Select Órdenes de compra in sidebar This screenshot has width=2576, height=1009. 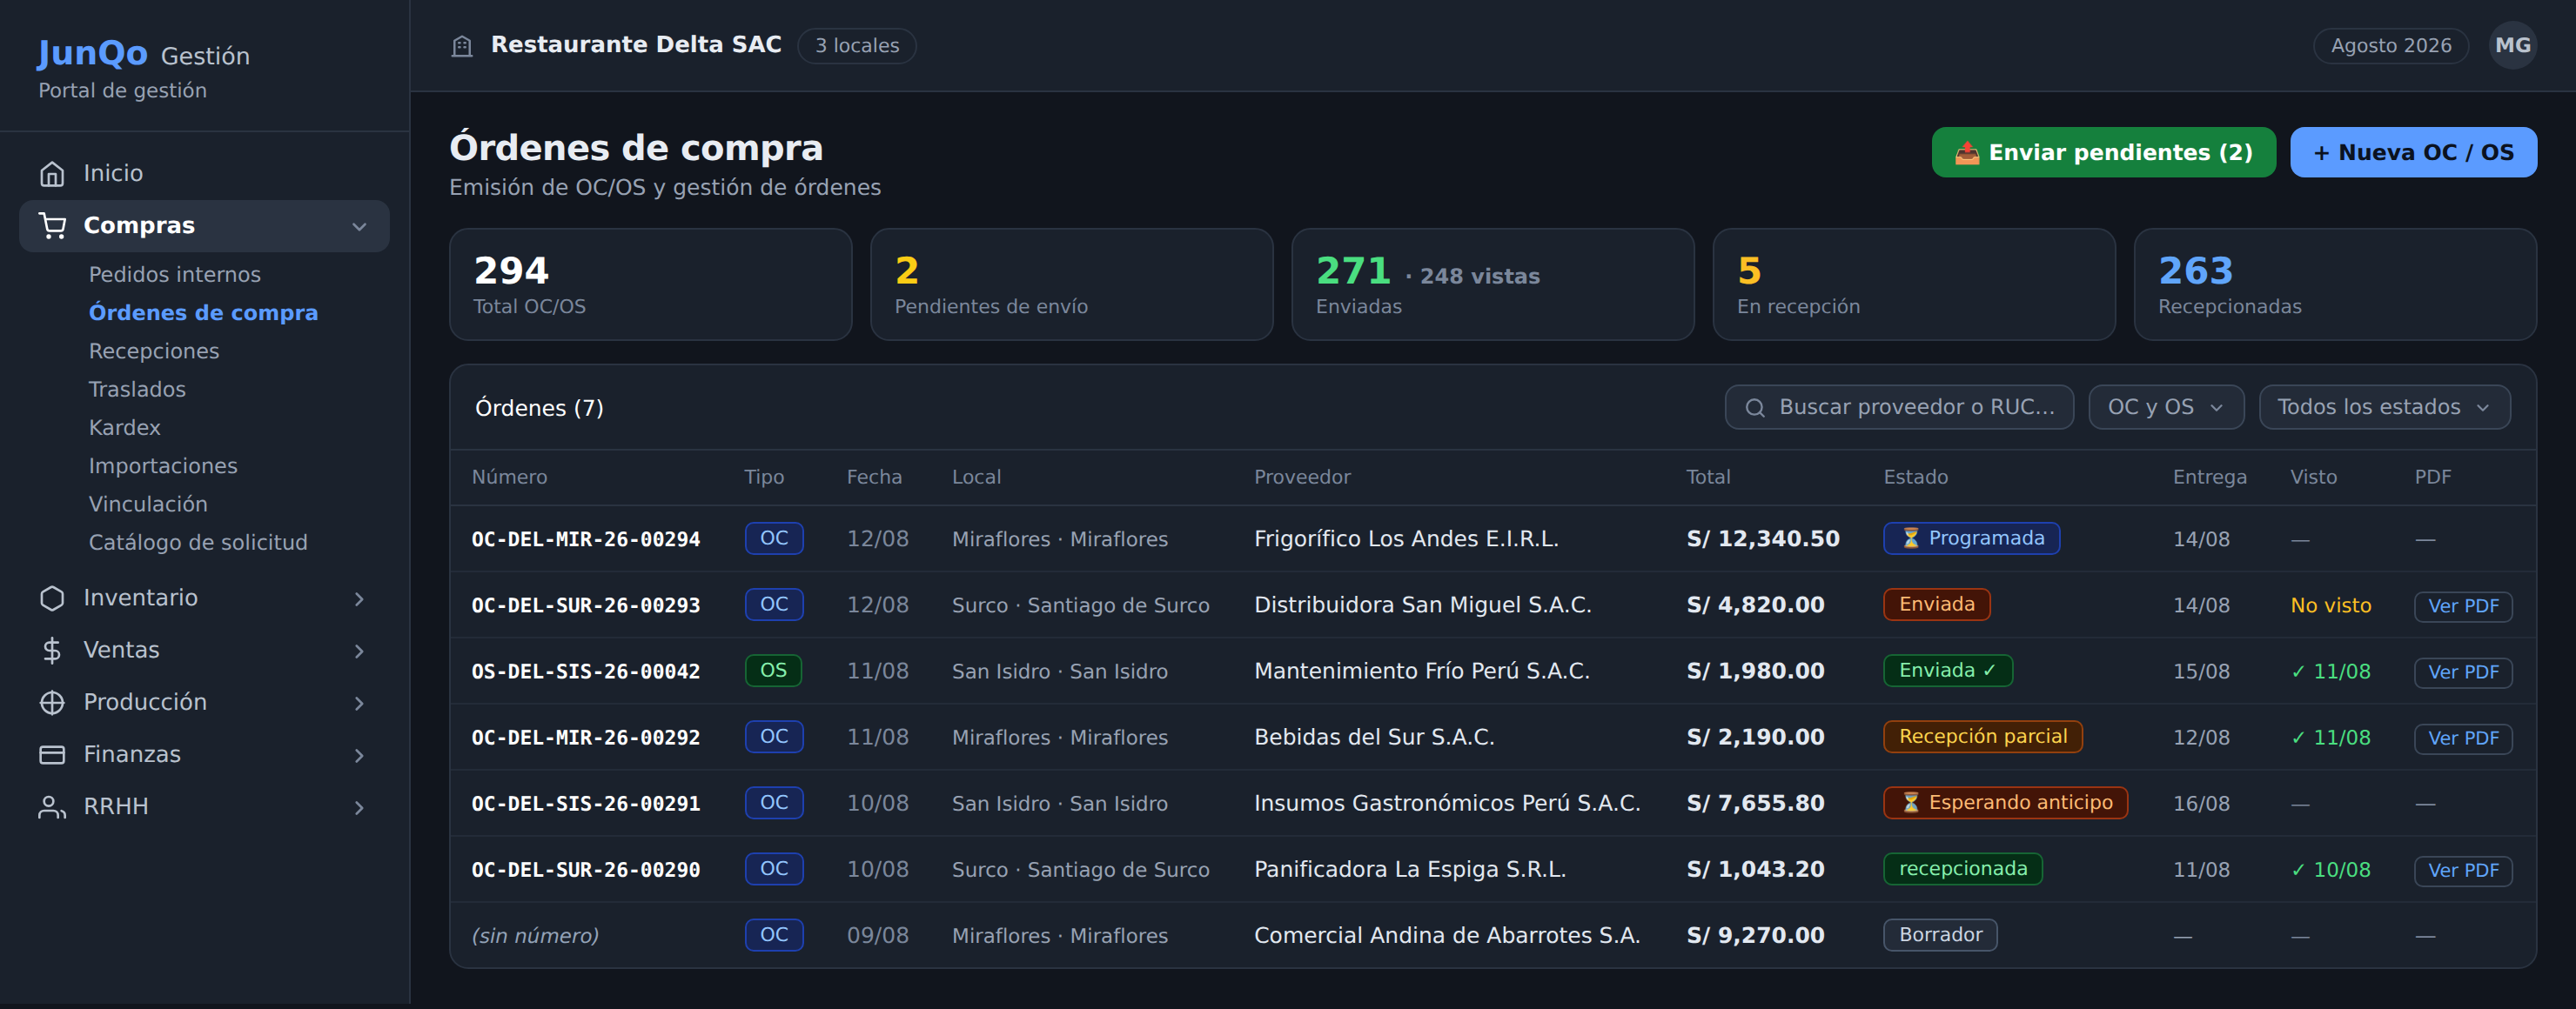point(203,312)
